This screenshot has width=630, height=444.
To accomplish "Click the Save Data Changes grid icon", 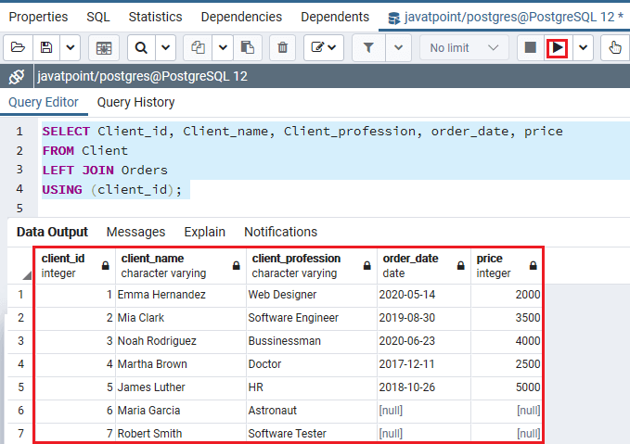I will [104, 48].
